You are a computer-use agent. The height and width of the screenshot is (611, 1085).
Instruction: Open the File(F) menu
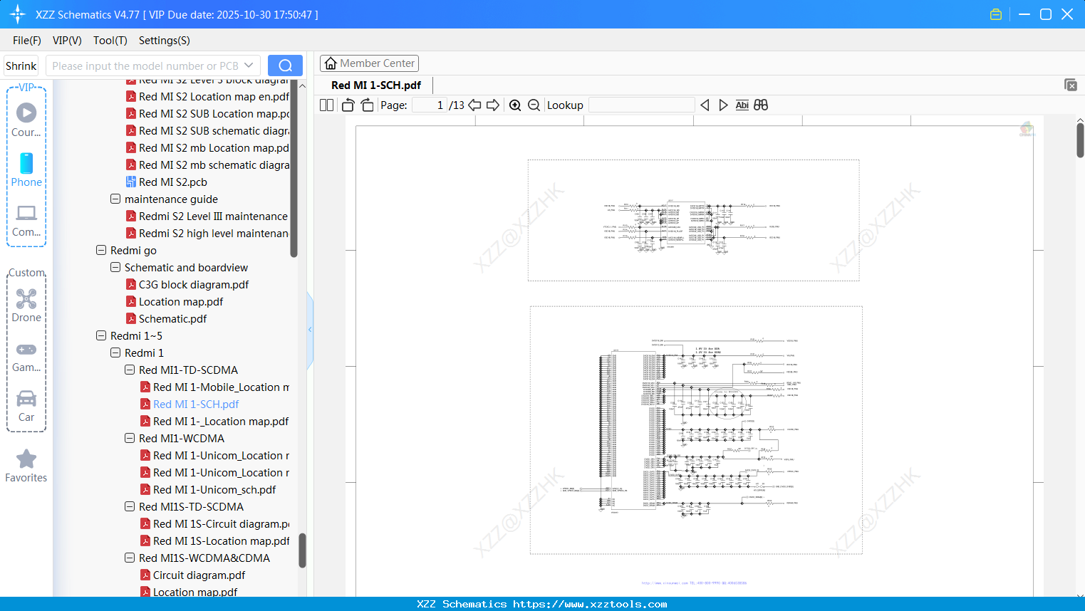pyautogui.click(x=27, y=41)
